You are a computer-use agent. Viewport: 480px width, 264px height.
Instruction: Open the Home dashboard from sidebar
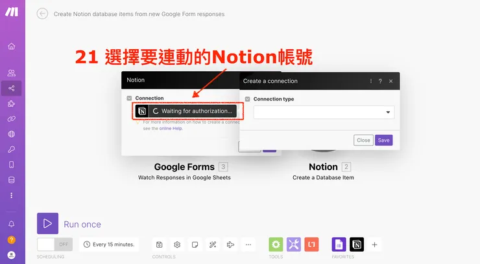pyautogui.click(x=11, y=46)
